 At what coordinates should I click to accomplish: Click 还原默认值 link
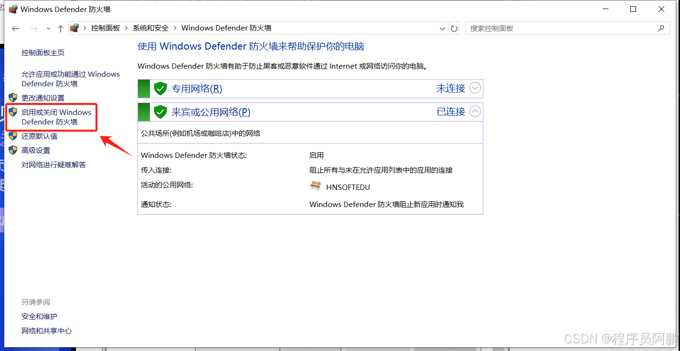pyautogui.click(x=39, y=136)
